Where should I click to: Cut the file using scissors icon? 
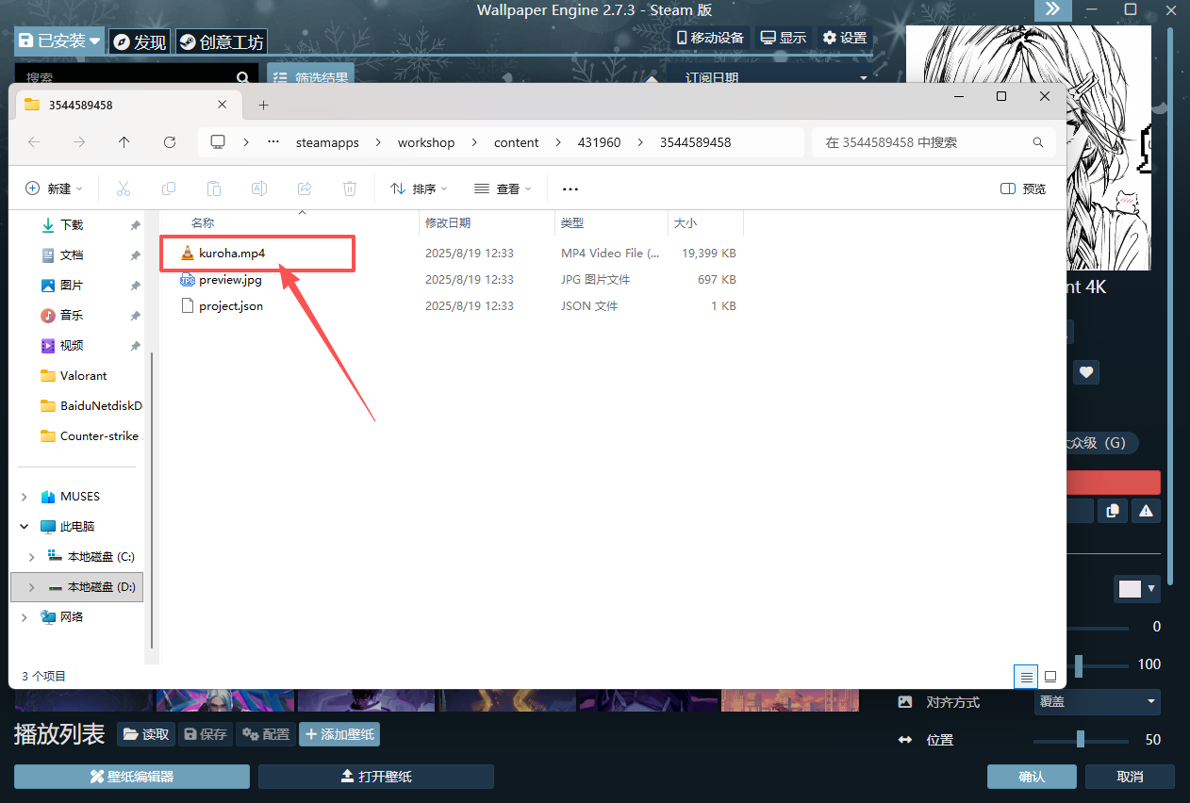(124, 188)
